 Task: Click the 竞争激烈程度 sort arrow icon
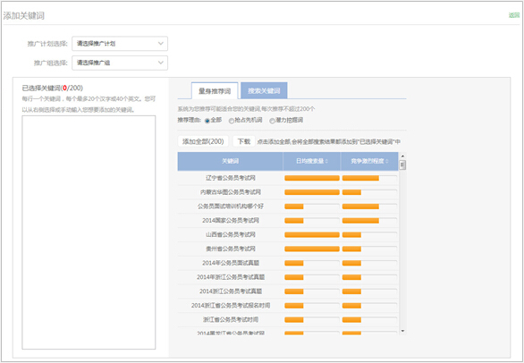point(387,162)
